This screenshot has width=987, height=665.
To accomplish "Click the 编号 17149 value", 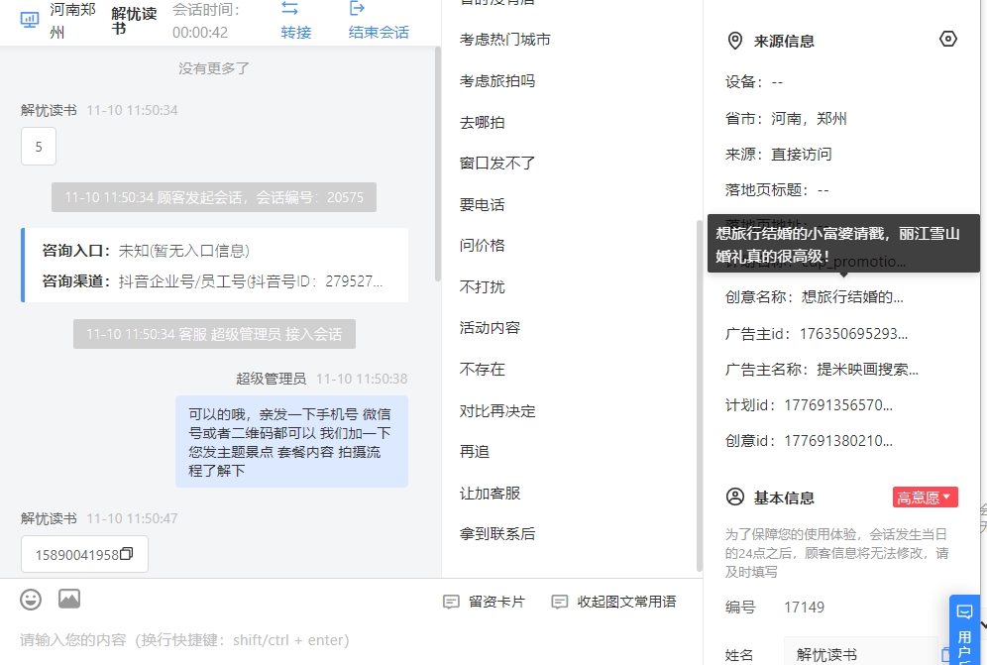I will pyautogui.click(x=804, y=608).
